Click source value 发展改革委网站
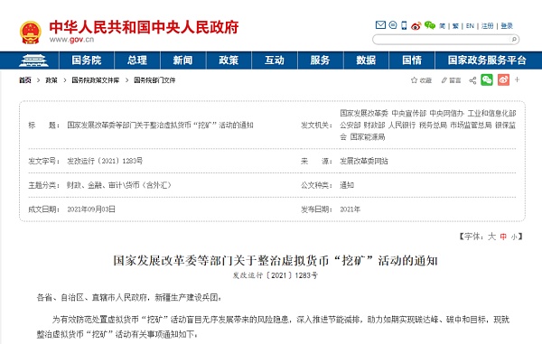The image size is (542, 344). point(364,161)
